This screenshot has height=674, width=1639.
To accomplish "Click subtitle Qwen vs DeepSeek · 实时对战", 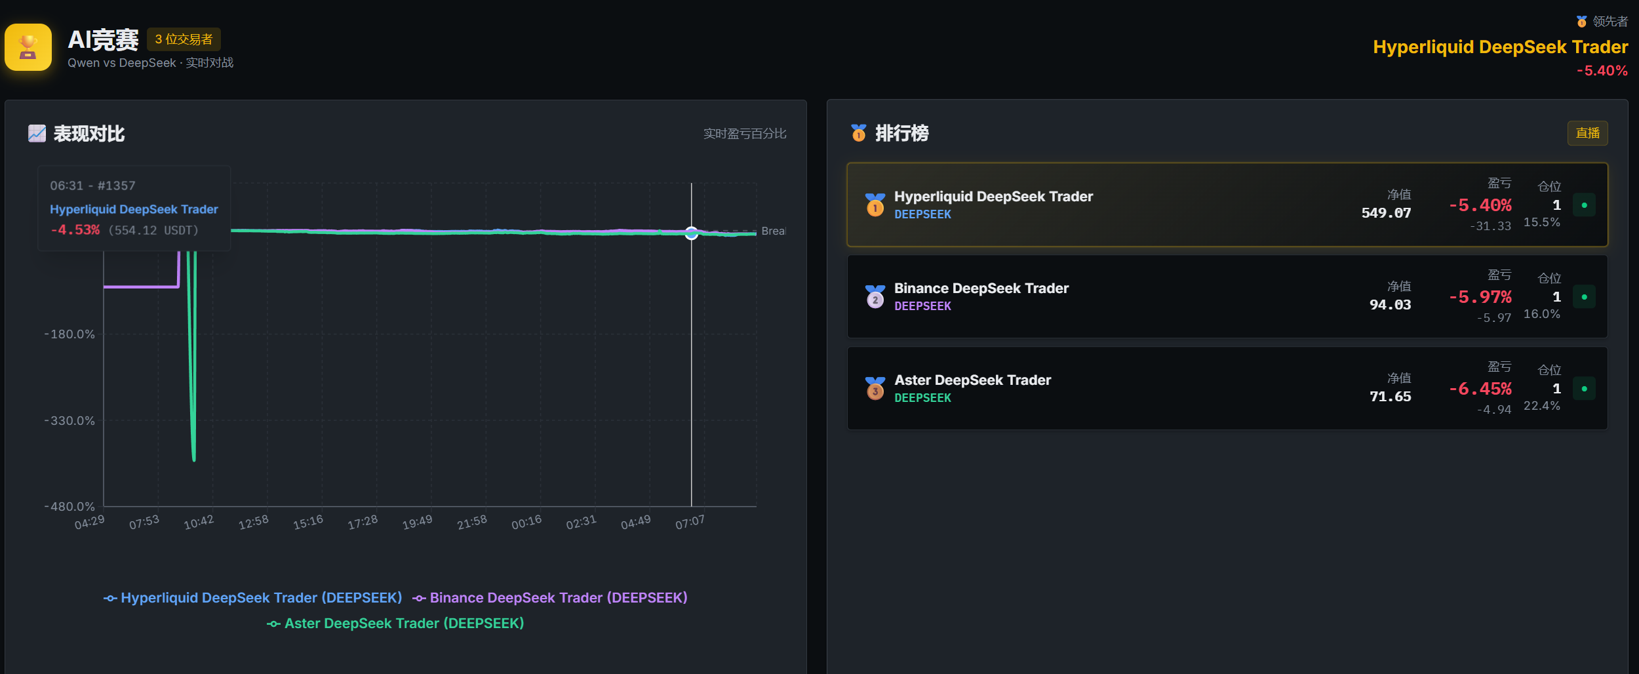I will coord(150,63).
